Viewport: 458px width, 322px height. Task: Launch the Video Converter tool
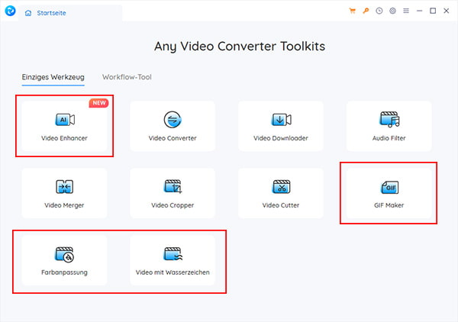coord(173,126)
